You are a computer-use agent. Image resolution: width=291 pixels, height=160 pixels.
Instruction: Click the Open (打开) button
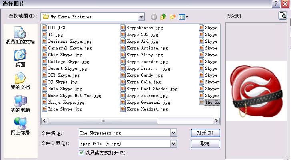(205, 133)
